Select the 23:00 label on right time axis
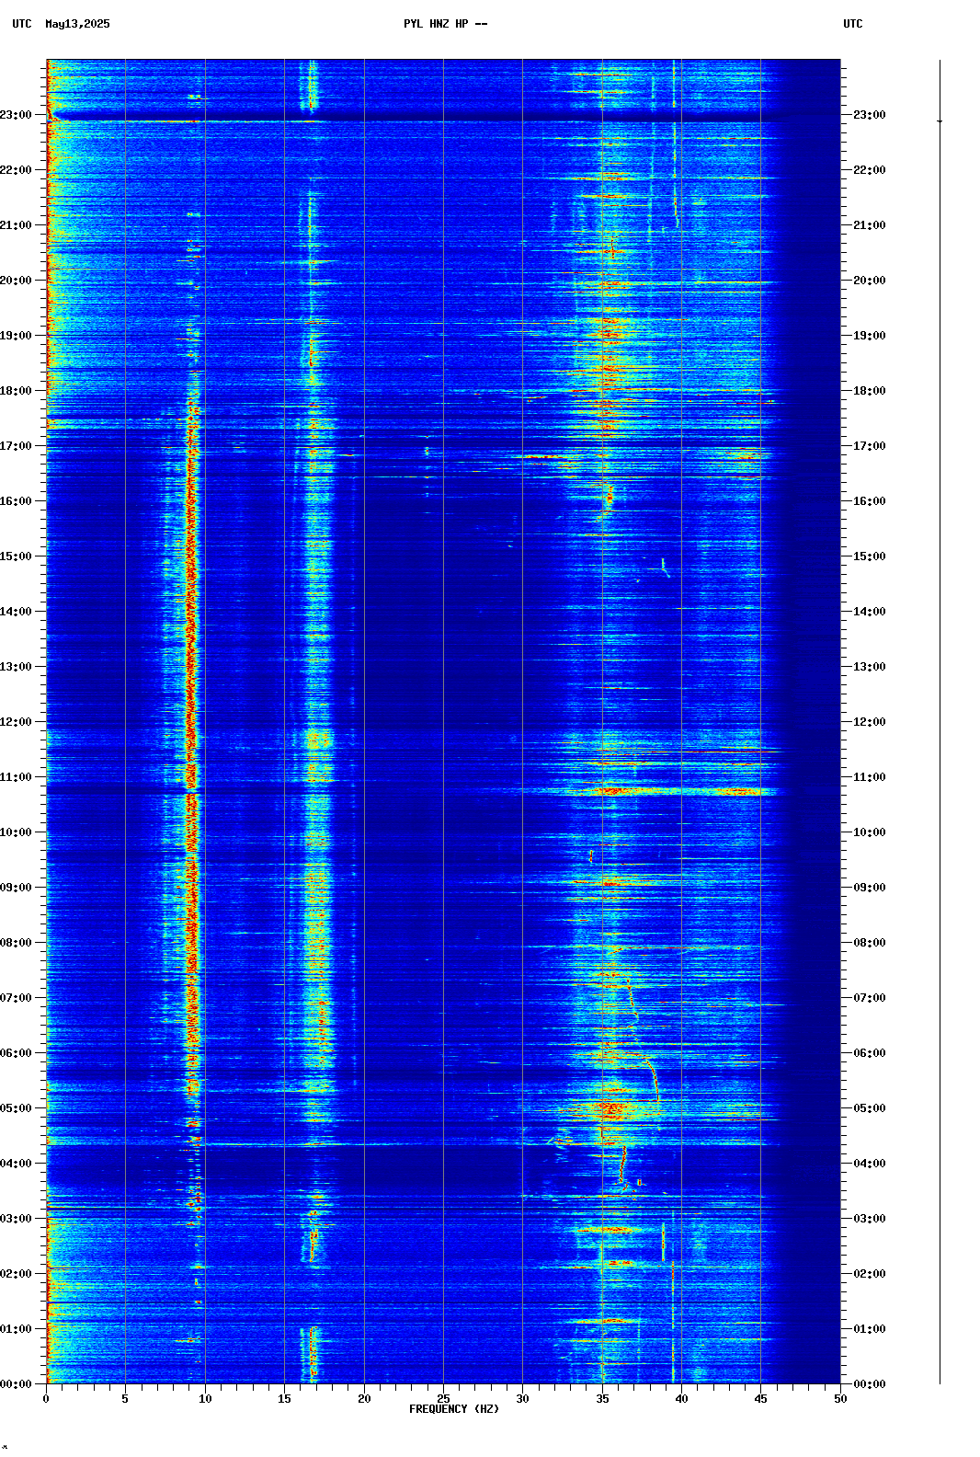The image size is (980, 1457). tap(870, 115)
